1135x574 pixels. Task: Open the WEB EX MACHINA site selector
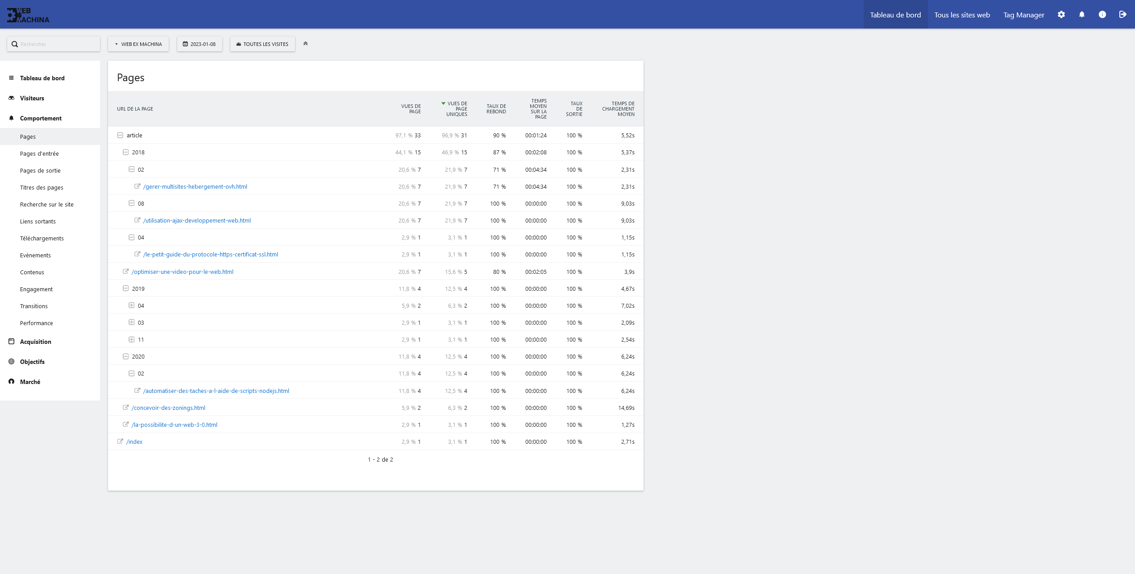click(x=138, y=44)
